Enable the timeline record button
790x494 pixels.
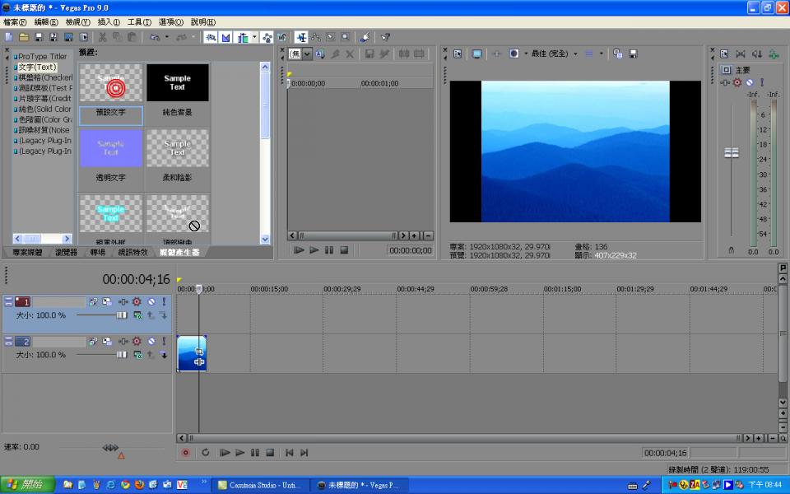(x=185, y=453)
